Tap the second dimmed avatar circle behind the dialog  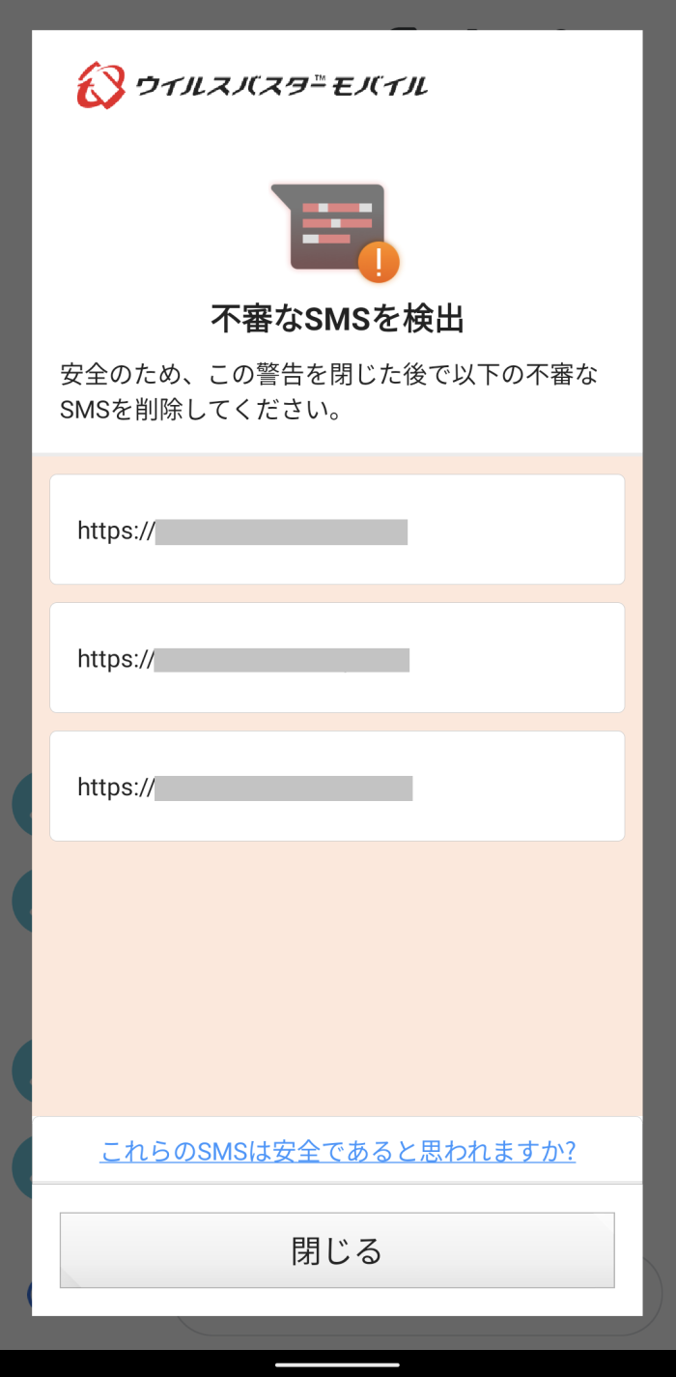click(19, 901)
